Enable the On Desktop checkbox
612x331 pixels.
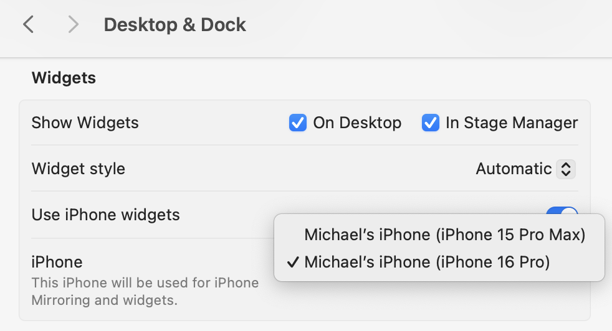(x=298, y=123)
